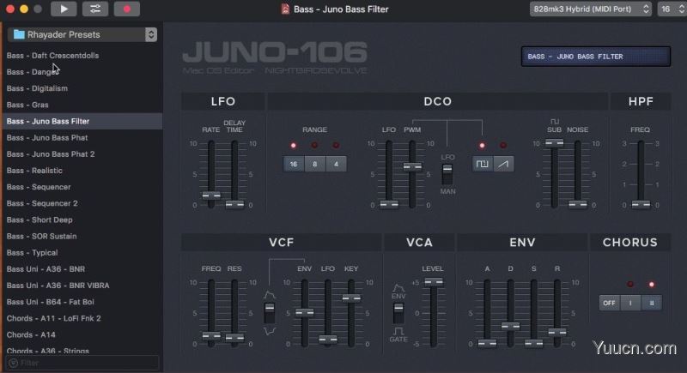687x373 pixels.
Task: Click the VCF FREQ slider handle
Action: (x=211, y=336)
